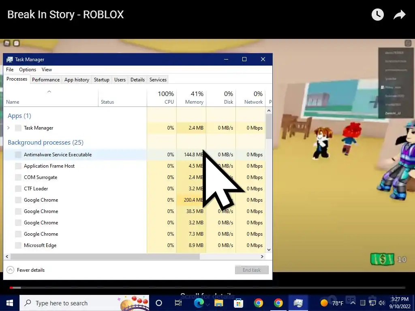Click the sort arrow above Name column
Viewport: 415px width, 311px height.
(x=49, y=92)
